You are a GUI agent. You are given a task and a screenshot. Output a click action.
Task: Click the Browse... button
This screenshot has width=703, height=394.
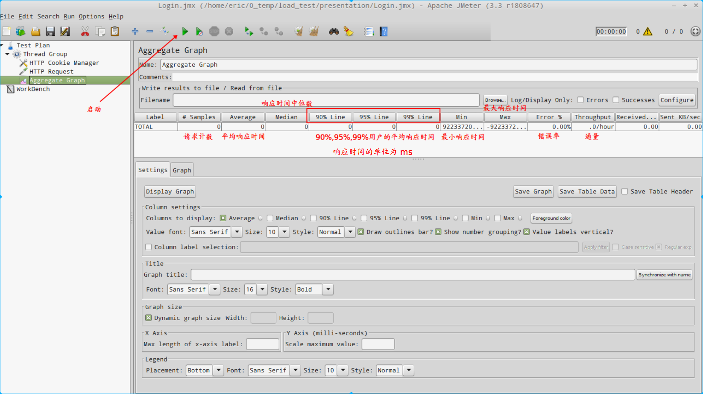(495, 100)
